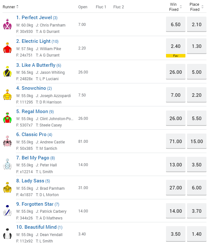Bet on Classic Pro win at 71.00
209x245 pixels.
(x=176, y=141)
